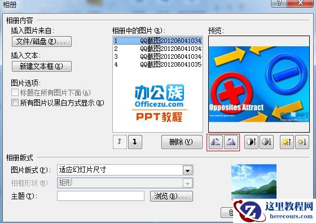Click the Delete (删除) button

point(182,142)
